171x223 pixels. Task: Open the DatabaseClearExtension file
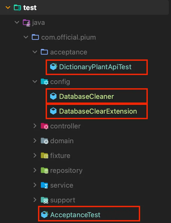coord(98,111)
